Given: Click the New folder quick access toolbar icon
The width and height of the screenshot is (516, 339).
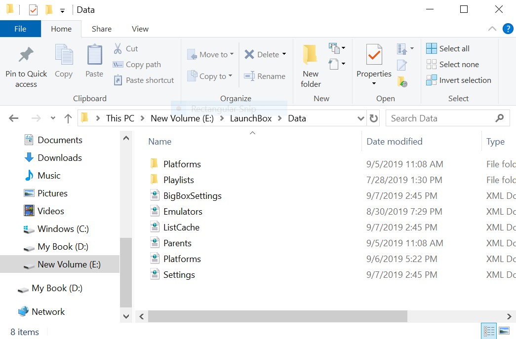Looking at the screenshot, I should coord(49,10).
